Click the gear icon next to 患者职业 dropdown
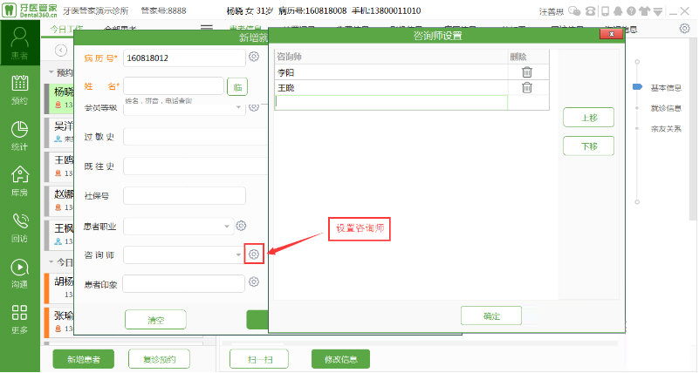 coord(241,226)
